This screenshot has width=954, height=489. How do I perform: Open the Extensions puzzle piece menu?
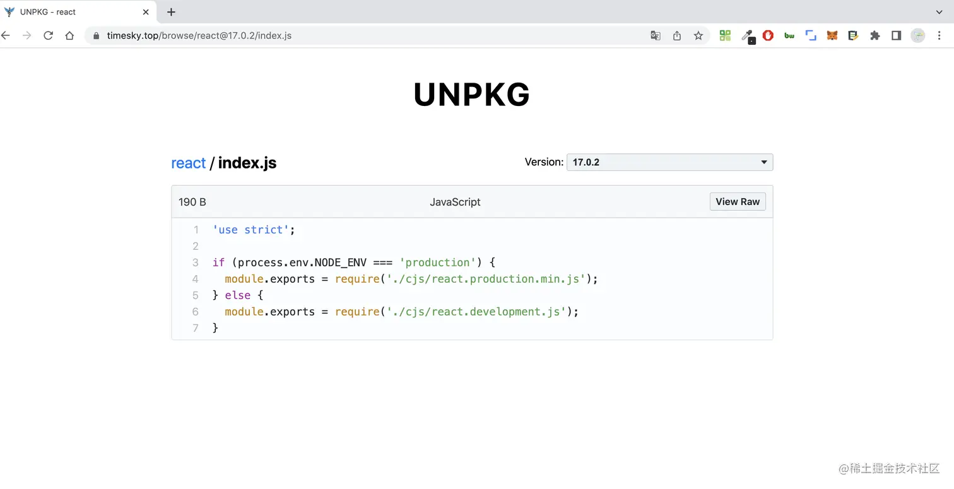click(874, 36)
